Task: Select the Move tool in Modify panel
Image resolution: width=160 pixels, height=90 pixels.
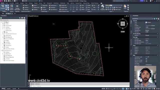Action: [82, 5]
